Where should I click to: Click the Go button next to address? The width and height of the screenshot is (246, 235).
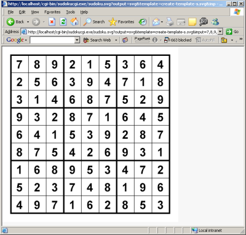(x=232, y=32)
